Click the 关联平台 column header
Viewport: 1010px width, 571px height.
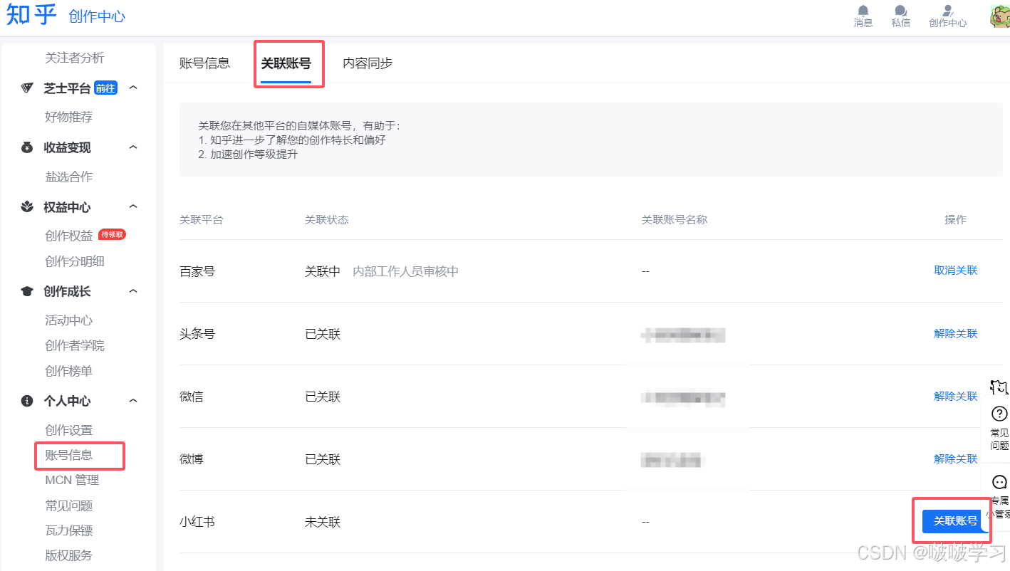(202, 219)
